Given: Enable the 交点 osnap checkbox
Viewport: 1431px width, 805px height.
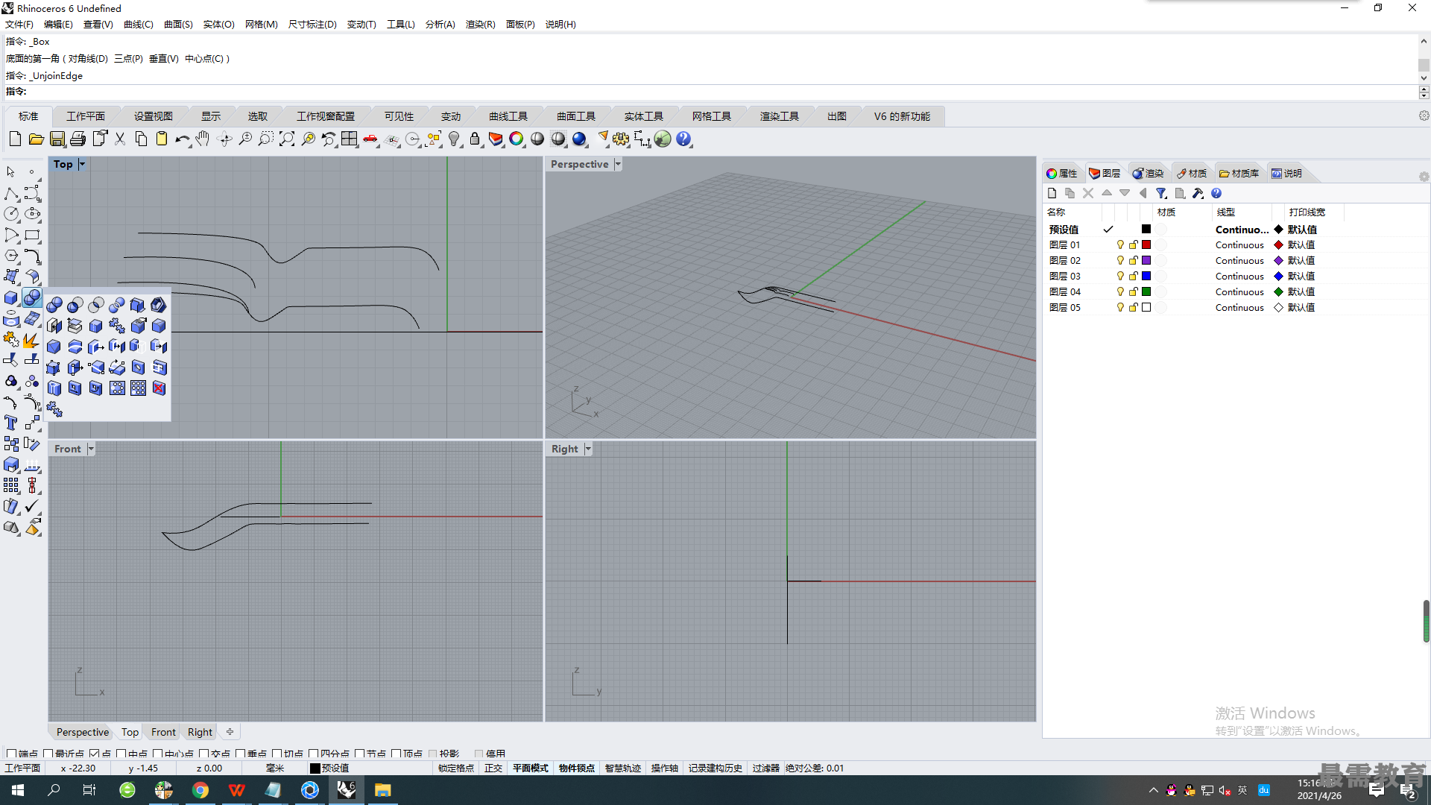Looking at the screenshot, I should [204, 754].
